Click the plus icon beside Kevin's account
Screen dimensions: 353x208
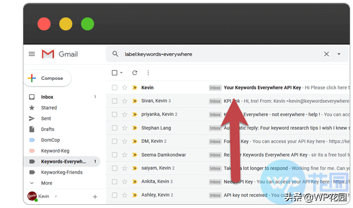pyautogui.click(x=95, y=197)
